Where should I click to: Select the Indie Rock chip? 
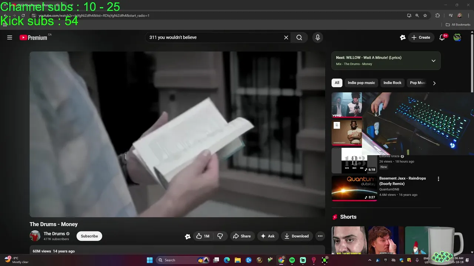coord(392,83)
